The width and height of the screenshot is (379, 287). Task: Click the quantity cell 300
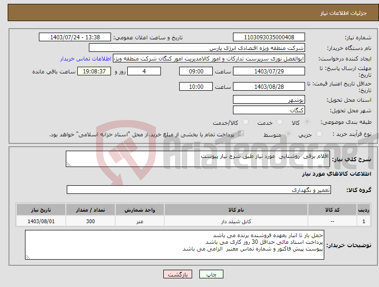point(90,221)
